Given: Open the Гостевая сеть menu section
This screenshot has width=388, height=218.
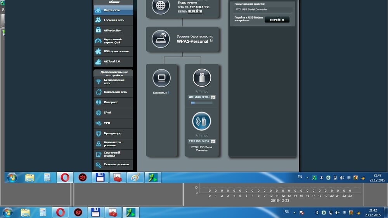Looking at the screenshot, I should click(113, 20).
